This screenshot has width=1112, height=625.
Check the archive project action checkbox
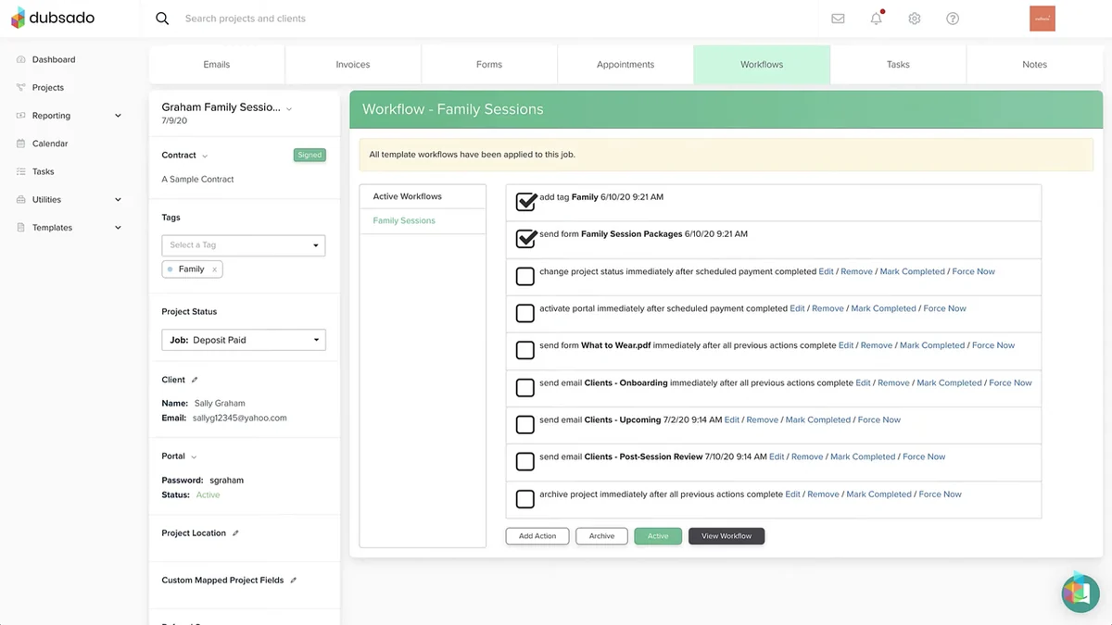[x=524, y=499]
